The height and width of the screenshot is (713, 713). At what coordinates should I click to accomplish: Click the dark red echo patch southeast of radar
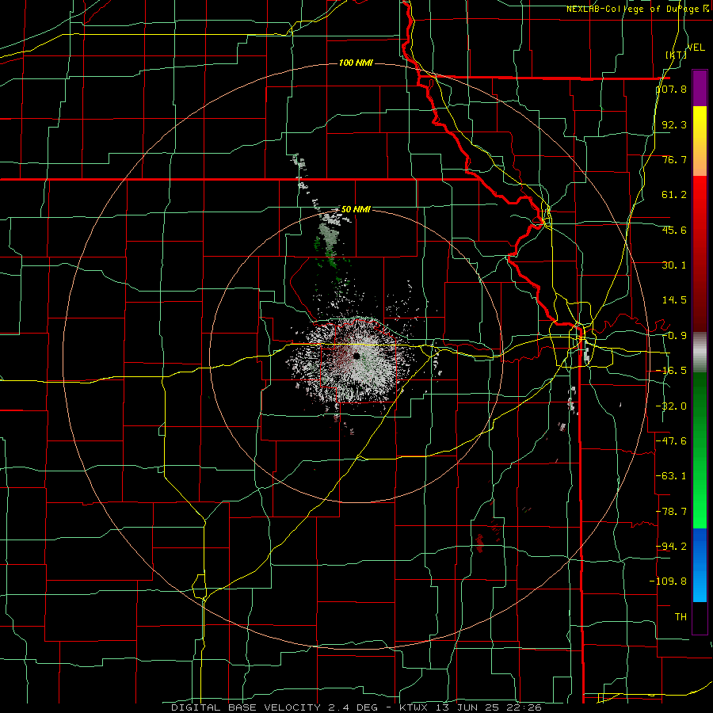479,543
